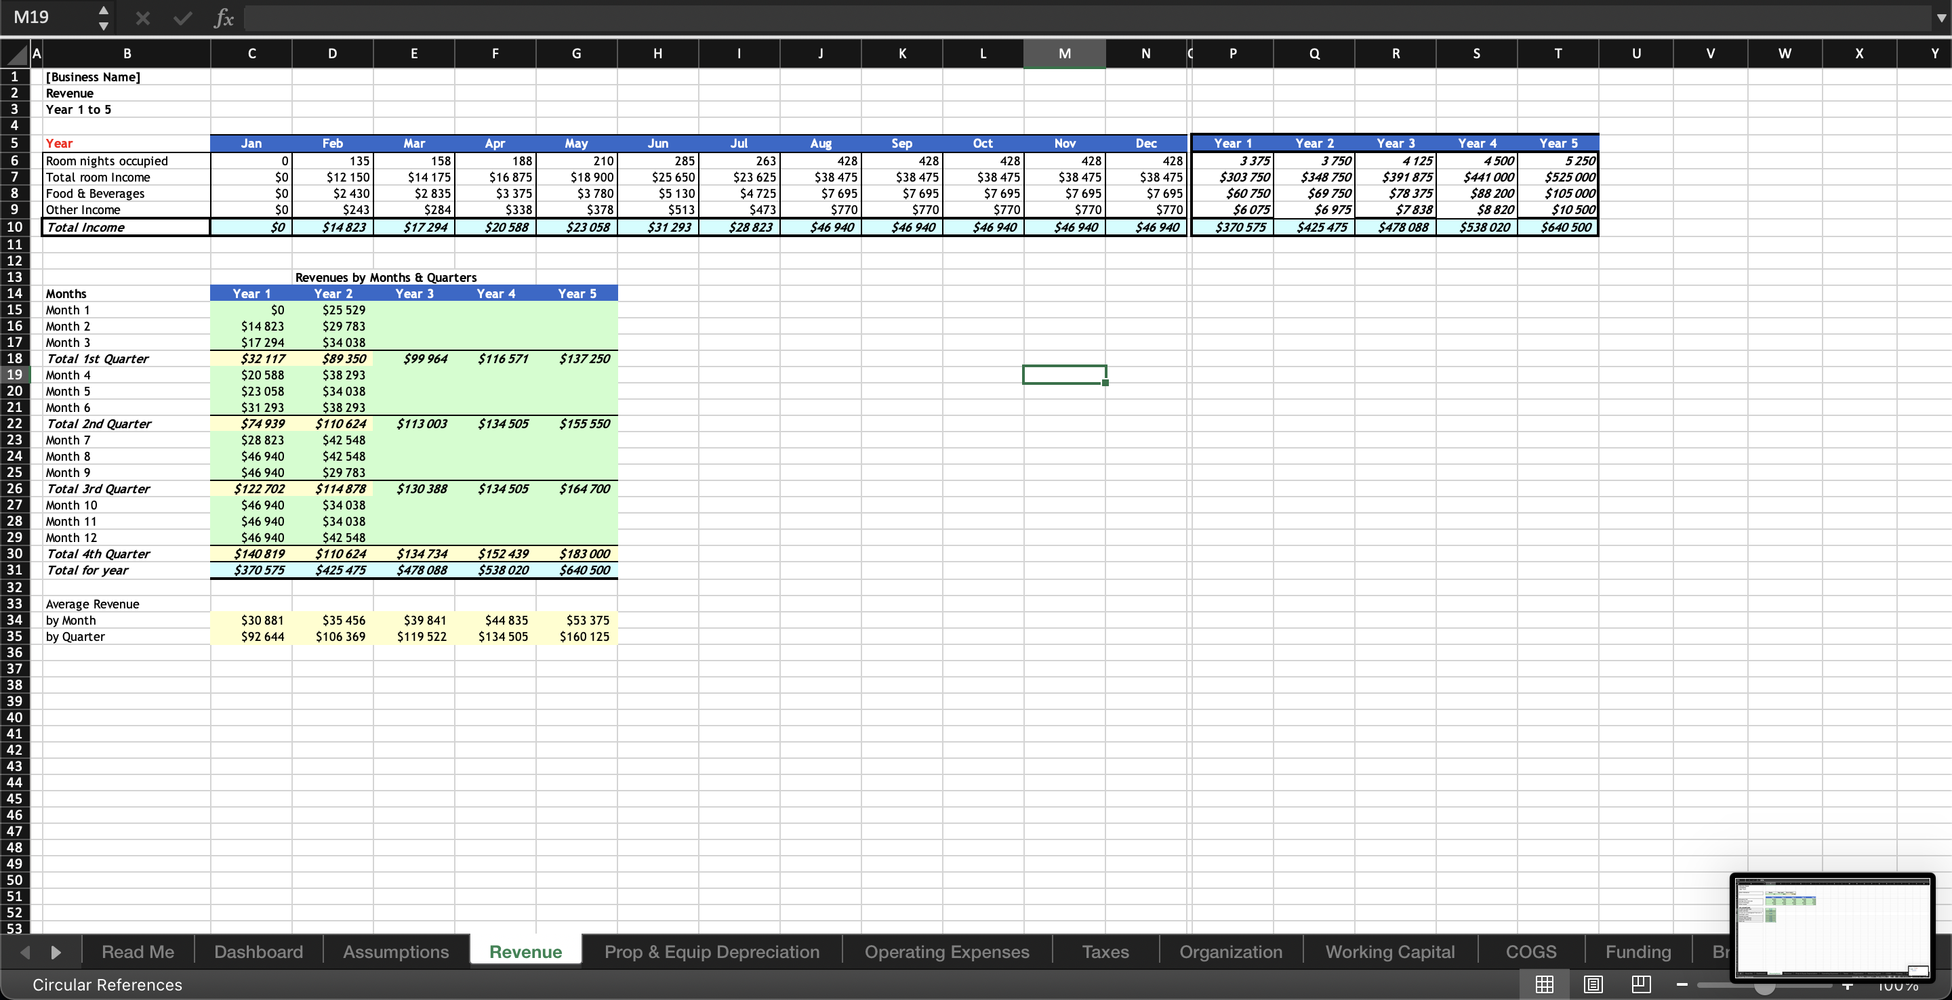Click the cancel entry X icon
The image size is (1952, 1000).
[x=142, y=18]
